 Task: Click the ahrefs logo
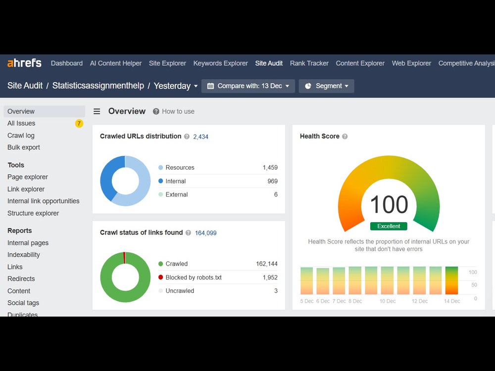pyautogui.click(x=24, y=63)
